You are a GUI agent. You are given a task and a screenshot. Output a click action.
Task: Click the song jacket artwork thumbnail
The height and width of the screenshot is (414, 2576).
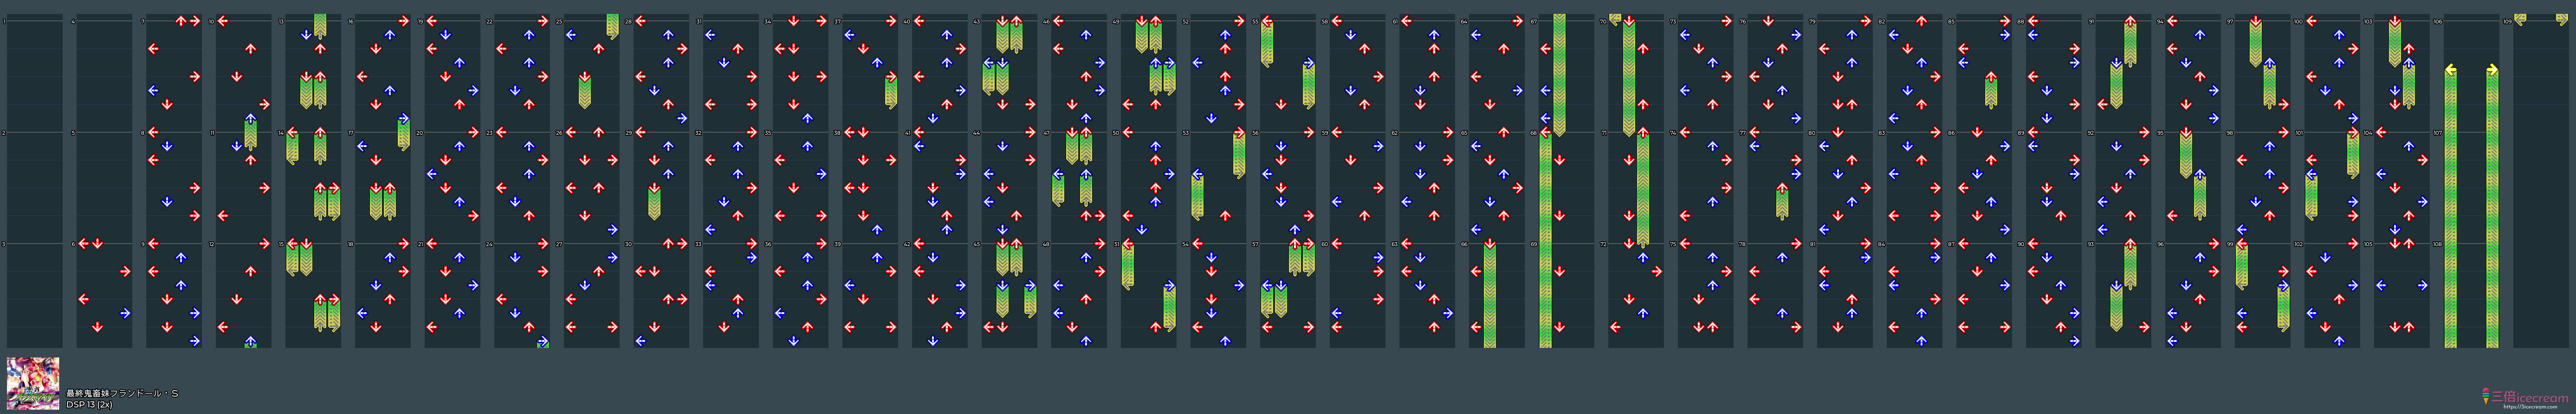[33, 384]
